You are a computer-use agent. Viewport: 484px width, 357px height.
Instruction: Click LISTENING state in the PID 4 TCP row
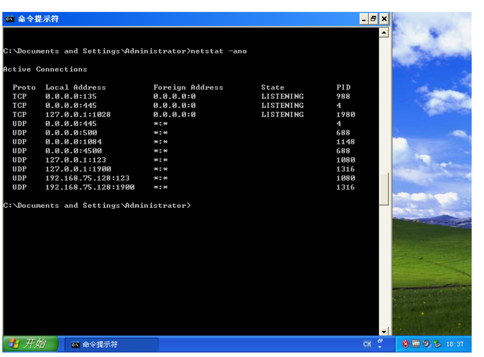point(282,105)
